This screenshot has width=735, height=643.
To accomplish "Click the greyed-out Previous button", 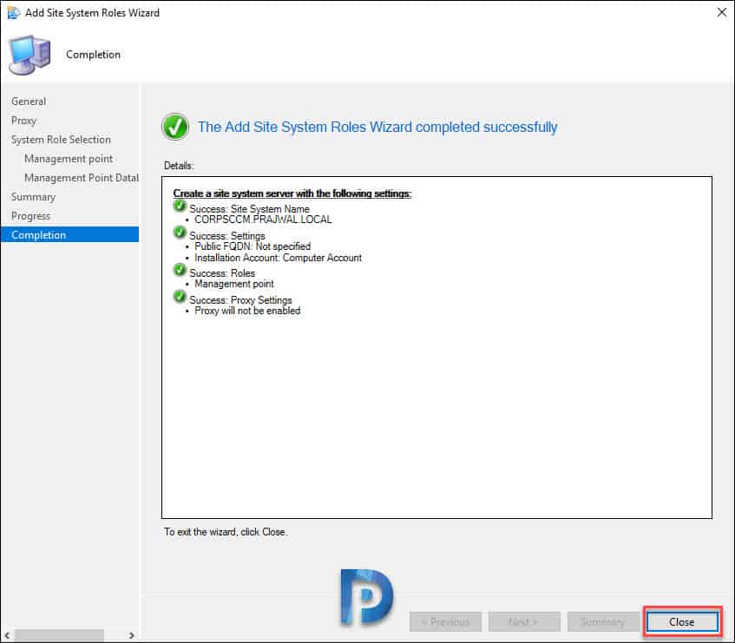I will (x=445, y=622).
